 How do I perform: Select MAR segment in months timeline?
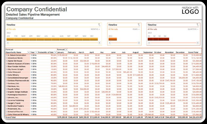click(25, 39)
